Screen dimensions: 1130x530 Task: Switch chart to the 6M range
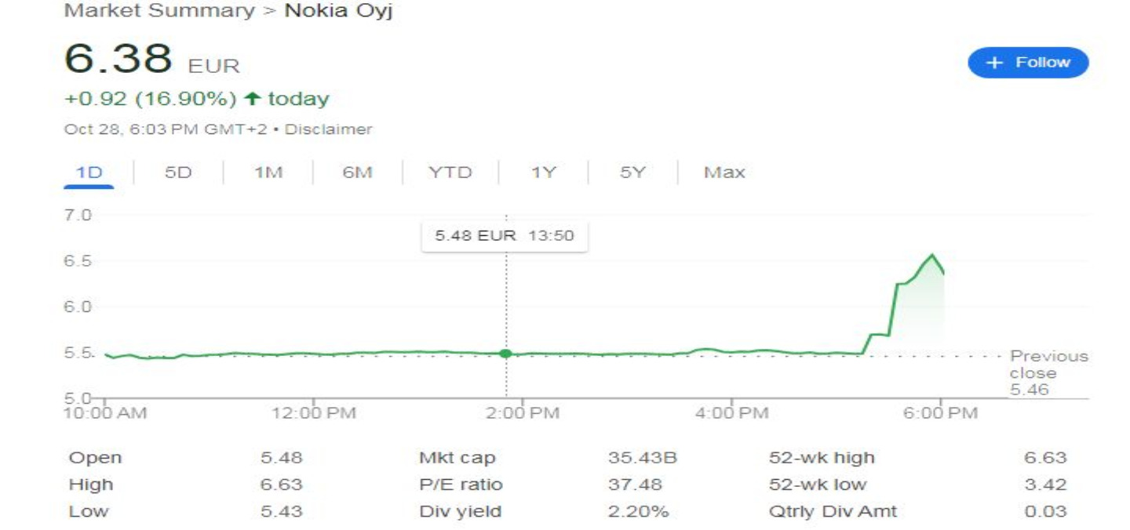coord(357,172)
